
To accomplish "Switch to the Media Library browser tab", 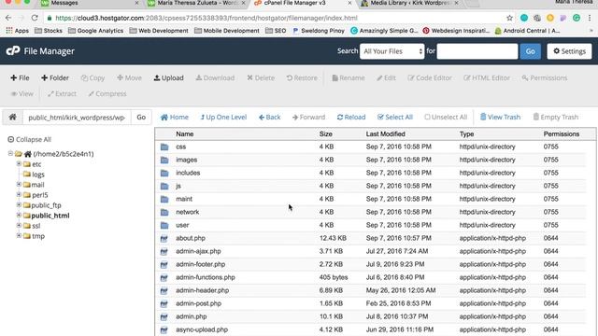I will pyautogui.click(x=410, y=3).
